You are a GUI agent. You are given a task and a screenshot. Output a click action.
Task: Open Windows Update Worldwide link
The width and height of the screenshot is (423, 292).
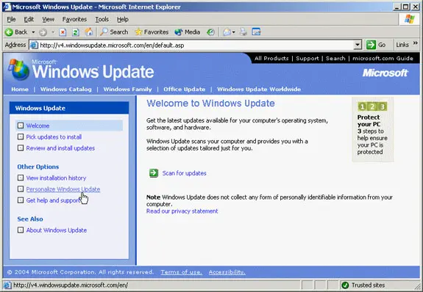pos(259,90)
